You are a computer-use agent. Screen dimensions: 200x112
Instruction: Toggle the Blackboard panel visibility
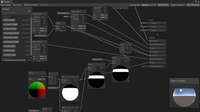(163, 5)
